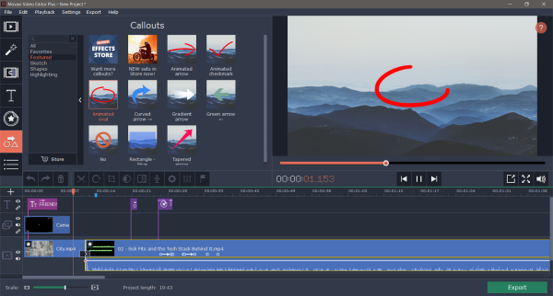Delete selected clip with trash icon
The width and height of the screenshot is (553, 296).
(61, 179)
